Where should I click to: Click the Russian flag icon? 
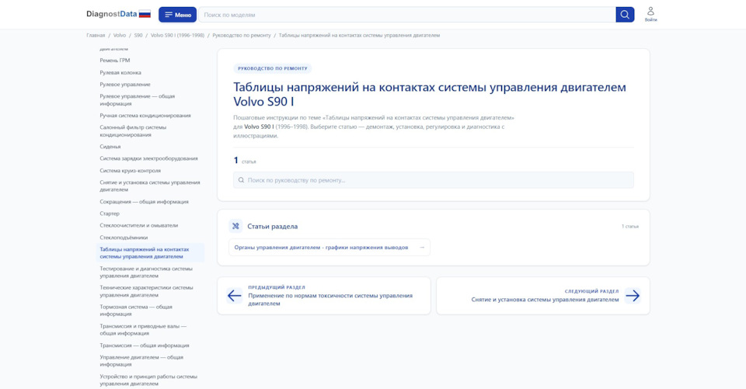pos(145,14)
